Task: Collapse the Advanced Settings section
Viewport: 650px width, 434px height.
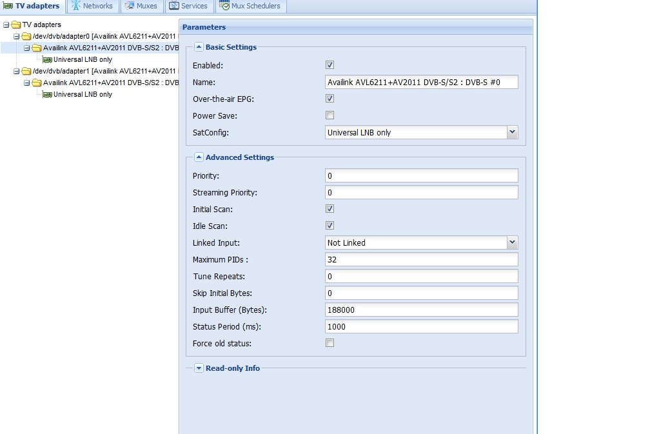Action: [x=199, y=157]
